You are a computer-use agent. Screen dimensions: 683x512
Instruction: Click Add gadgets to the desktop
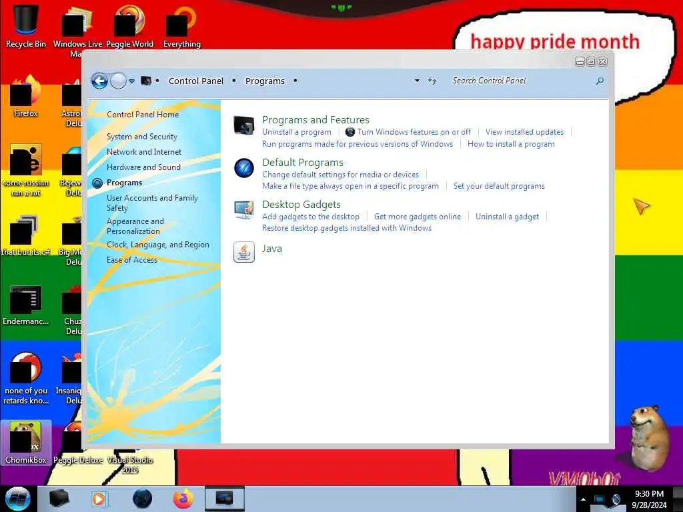(x=311, y=217)
